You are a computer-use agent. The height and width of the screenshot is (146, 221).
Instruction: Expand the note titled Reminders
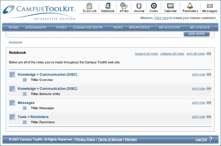point(25,122)
